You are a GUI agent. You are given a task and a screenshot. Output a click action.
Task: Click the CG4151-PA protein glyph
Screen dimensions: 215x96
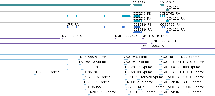[168, 32]
